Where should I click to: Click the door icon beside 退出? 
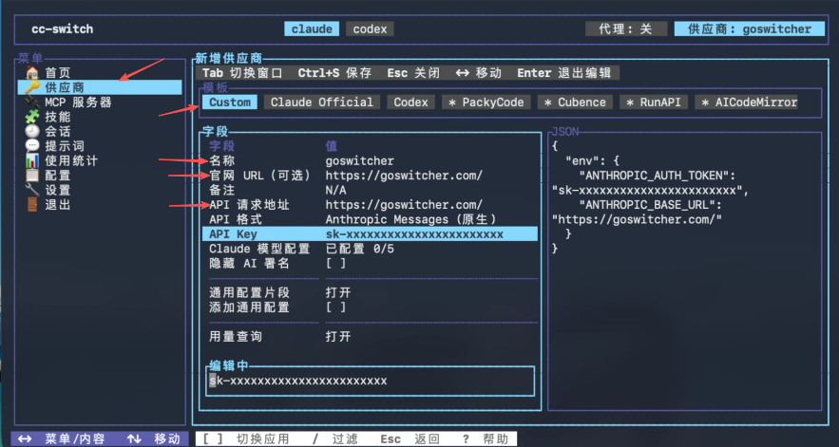tap(32, 204)
